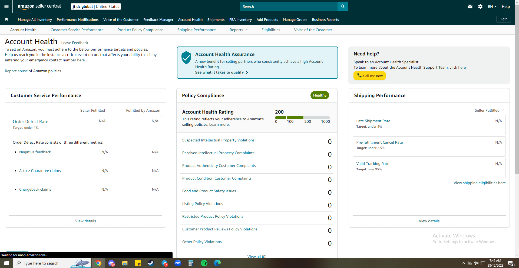Open Discord from the taskbar

(x=111, y=263)
